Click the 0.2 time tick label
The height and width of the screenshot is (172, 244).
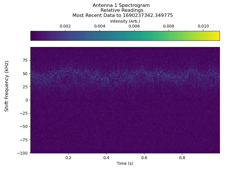click(x=68, y=158)
